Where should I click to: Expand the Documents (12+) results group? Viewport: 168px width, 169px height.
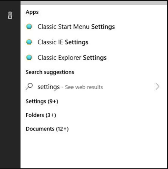point(47,129)
